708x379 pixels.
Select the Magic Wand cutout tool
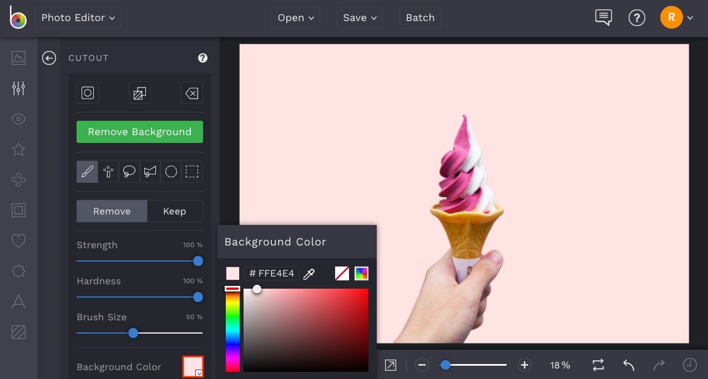108,172
